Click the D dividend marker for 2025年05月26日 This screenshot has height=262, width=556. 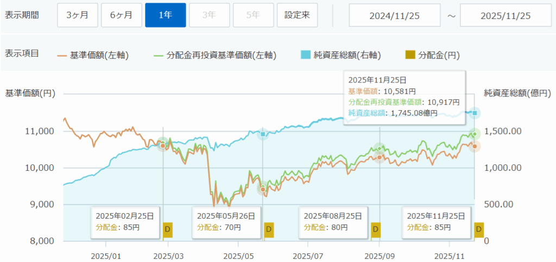coord(268,230)
